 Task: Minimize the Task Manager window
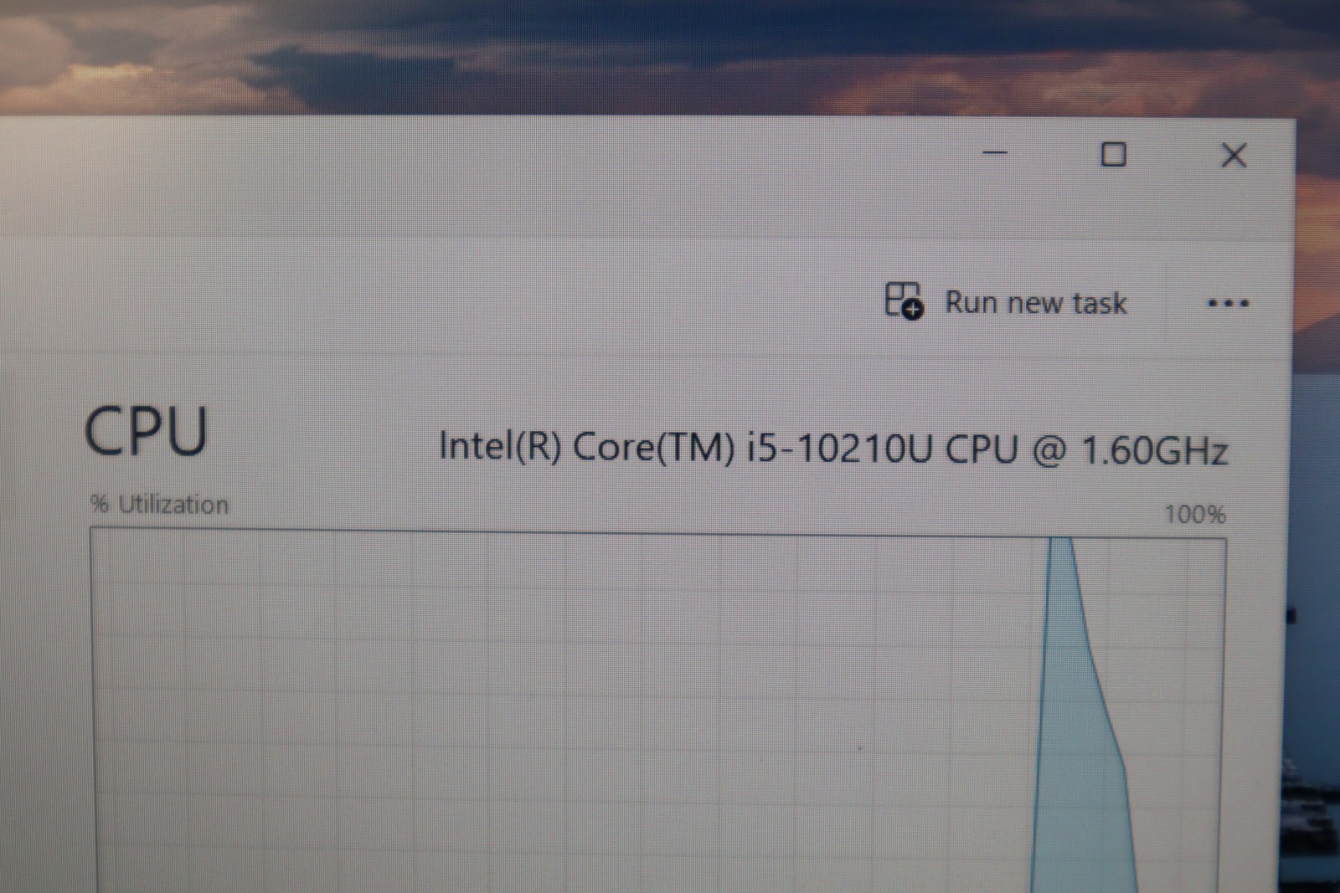[x=995, y=153]
